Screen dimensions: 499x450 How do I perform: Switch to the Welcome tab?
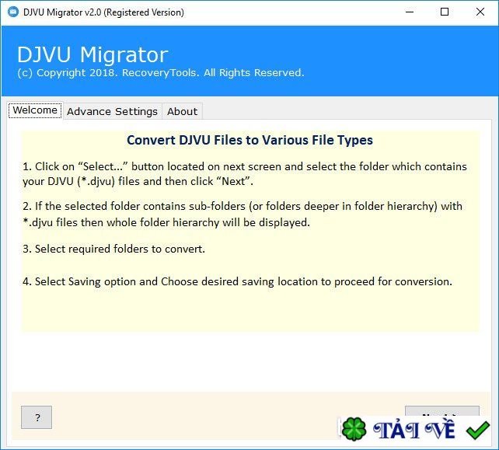click(35, 110)
